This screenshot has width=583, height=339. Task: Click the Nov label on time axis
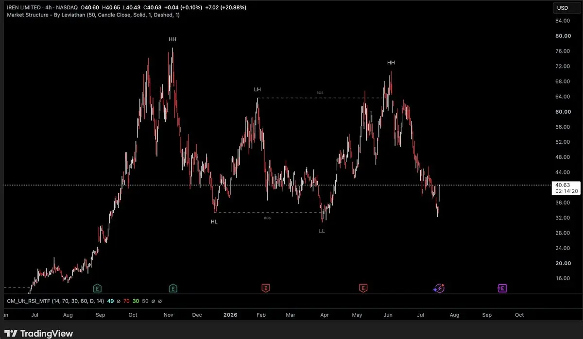pyautogui.click(x=169, y=315)
